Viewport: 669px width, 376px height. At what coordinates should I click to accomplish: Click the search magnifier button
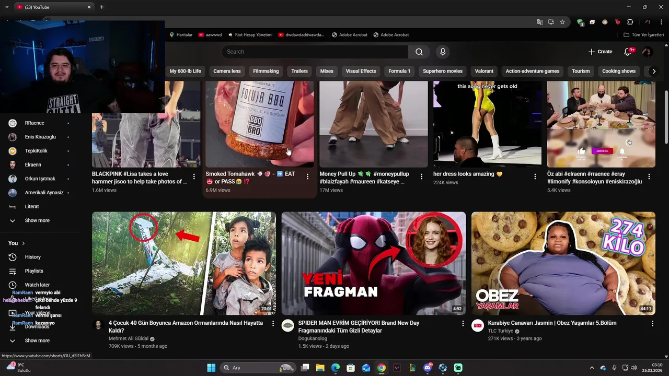tap(419, 52)
